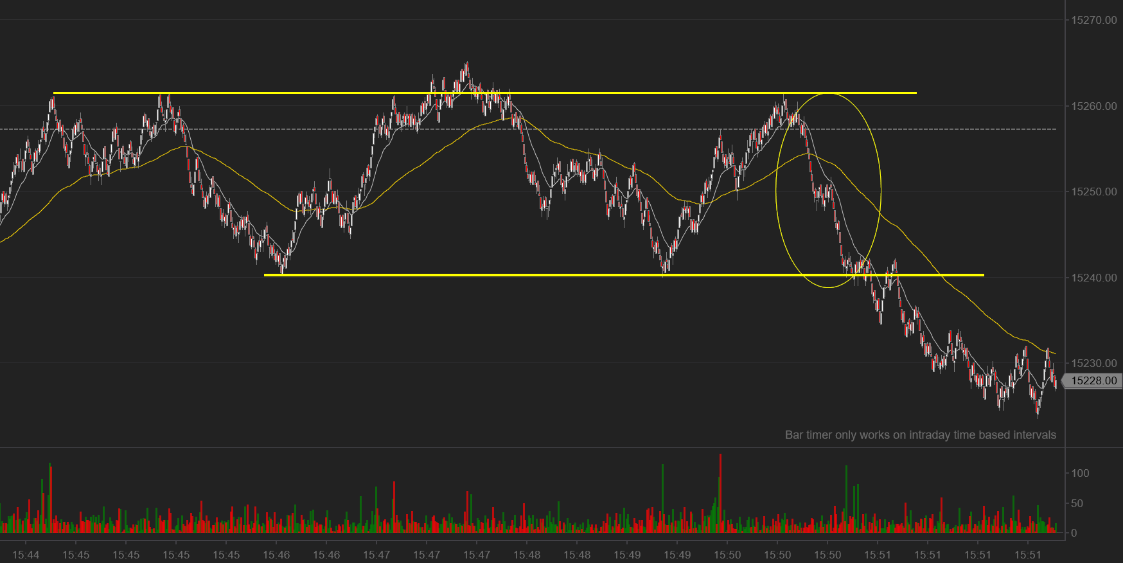Screen dimensions: 1123x563
Task: Select the 15250.00 price axis label
Action: coord(1093,192)
